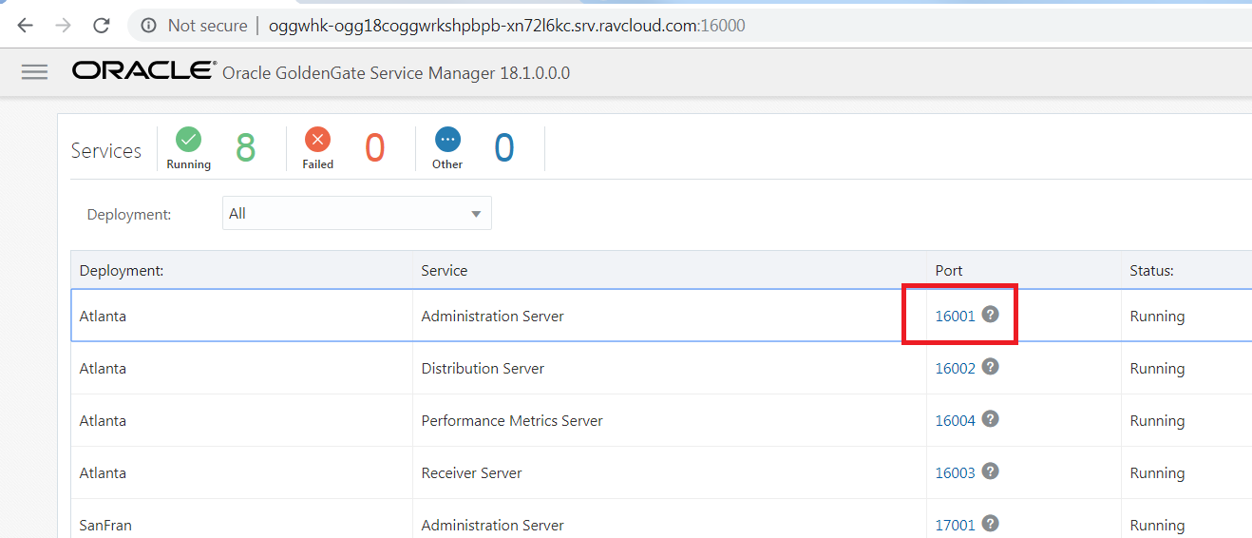Click the failed services count 0
The width and height of the screenshot is (1252, 538).
pyautogui.click(x=374, y=148)
